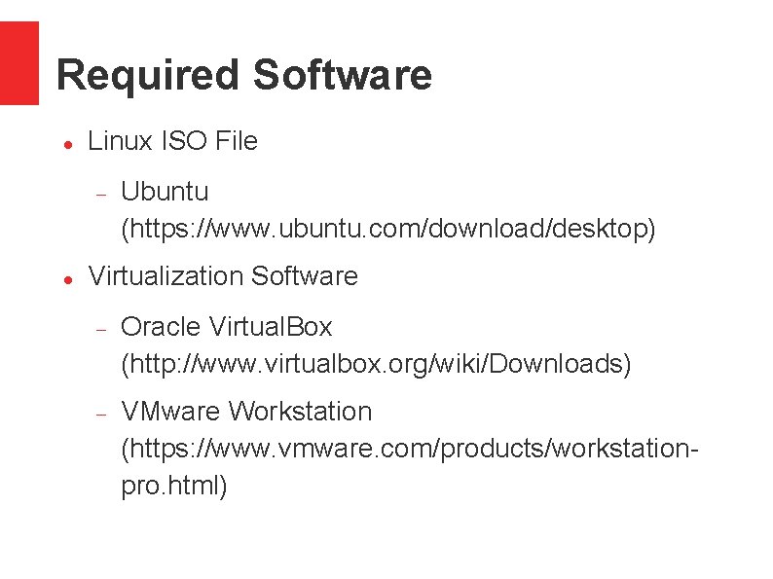
Task: Select the red bullet before Virtualization Software
Action: [x=68, y=280]
